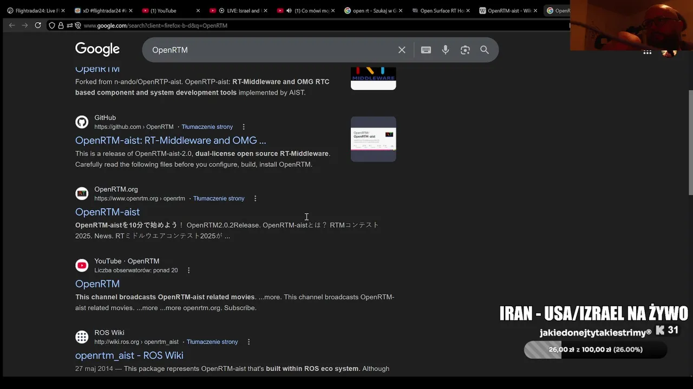View site security via padlock icon
Screen dimensions: 693x389
(x=61, y=25)
